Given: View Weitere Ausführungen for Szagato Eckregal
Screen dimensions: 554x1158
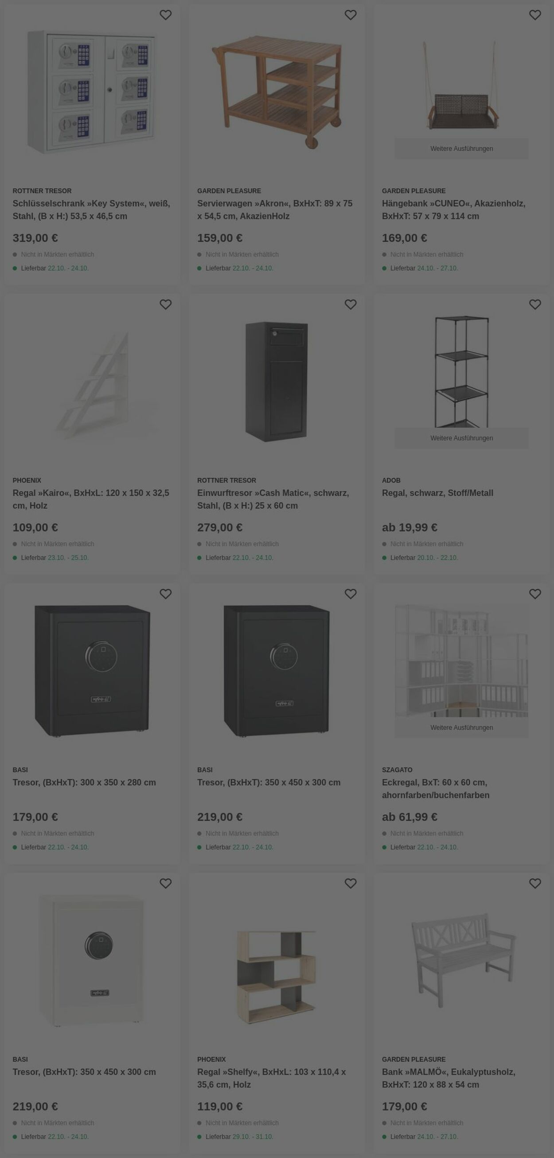Looking at the screenshot, I should click(461, 728).
